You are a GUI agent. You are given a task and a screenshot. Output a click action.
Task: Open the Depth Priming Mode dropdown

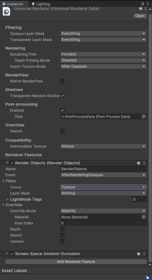pos(104,60)
